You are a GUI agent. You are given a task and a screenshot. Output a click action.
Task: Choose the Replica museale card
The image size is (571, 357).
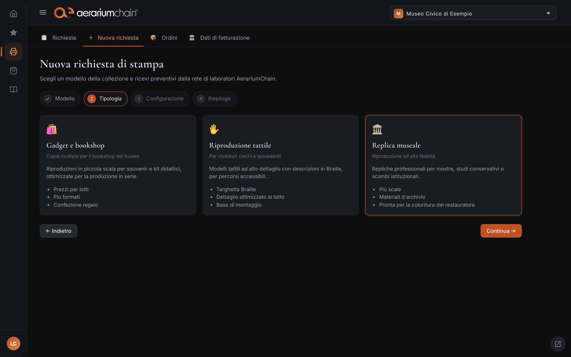[x=443, y=165]
